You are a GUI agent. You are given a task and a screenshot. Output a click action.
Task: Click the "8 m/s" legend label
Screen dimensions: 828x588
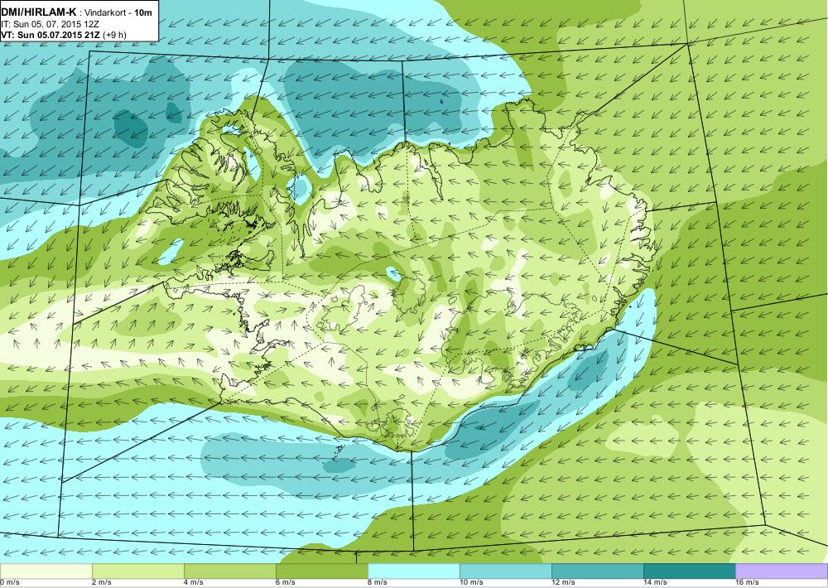coord(378,583)
